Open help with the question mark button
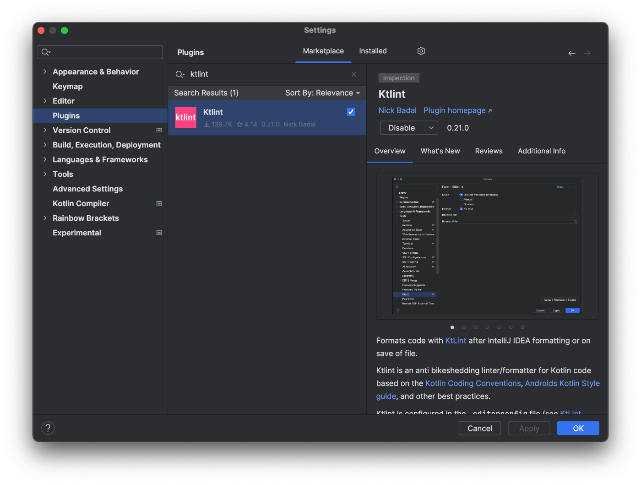 48,428
